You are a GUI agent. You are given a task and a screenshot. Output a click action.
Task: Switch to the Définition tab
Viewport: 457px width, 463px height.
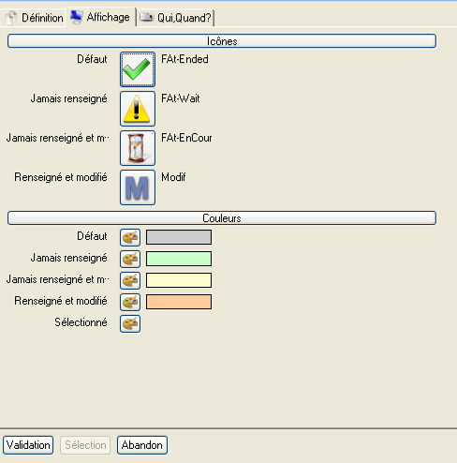33,18
